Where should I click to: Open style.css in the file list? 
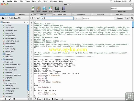click(x=8, y=96)
